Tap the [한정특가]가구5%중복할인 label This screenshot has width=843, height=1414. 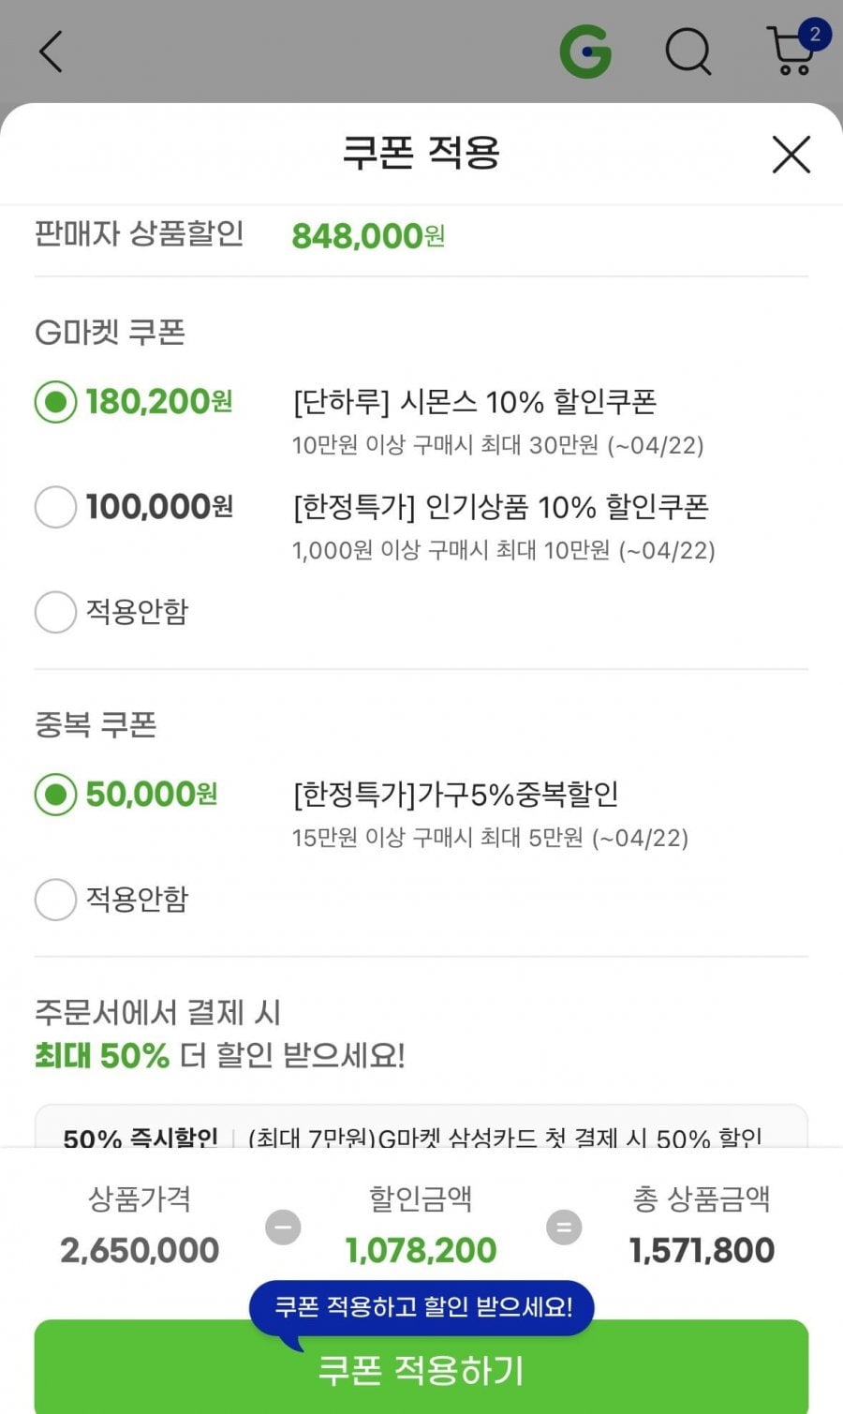click(x=456, y=795)
